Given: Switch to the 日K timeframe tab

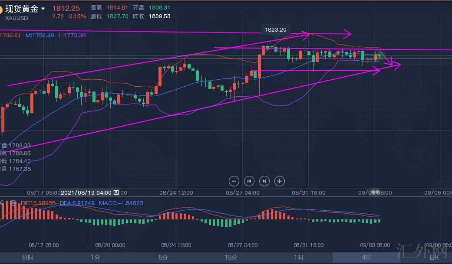Looking at the screenshot, I should (x=434, y=257).
